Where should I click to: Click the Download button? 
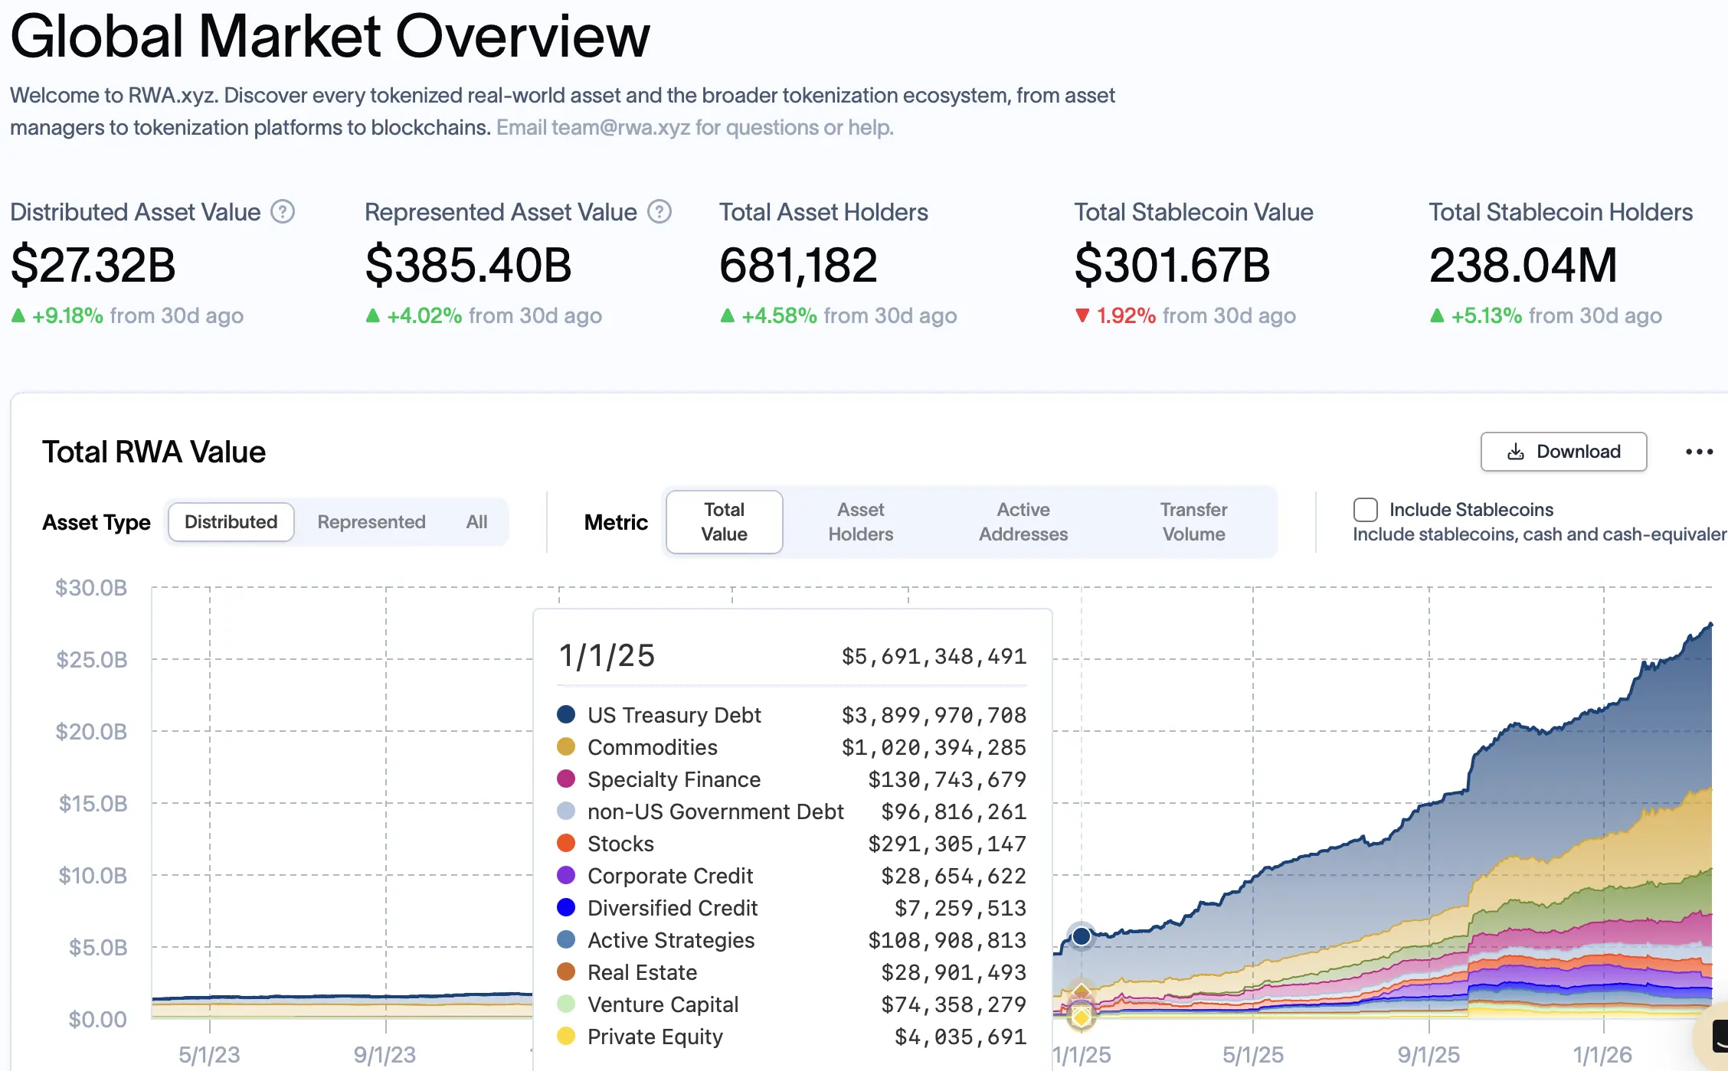coord(1563,452)
